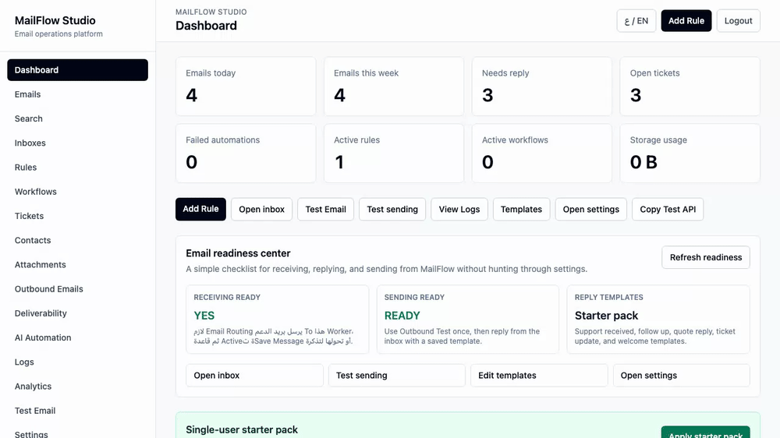Open Search in the sidebar

[x=77, y=118]
